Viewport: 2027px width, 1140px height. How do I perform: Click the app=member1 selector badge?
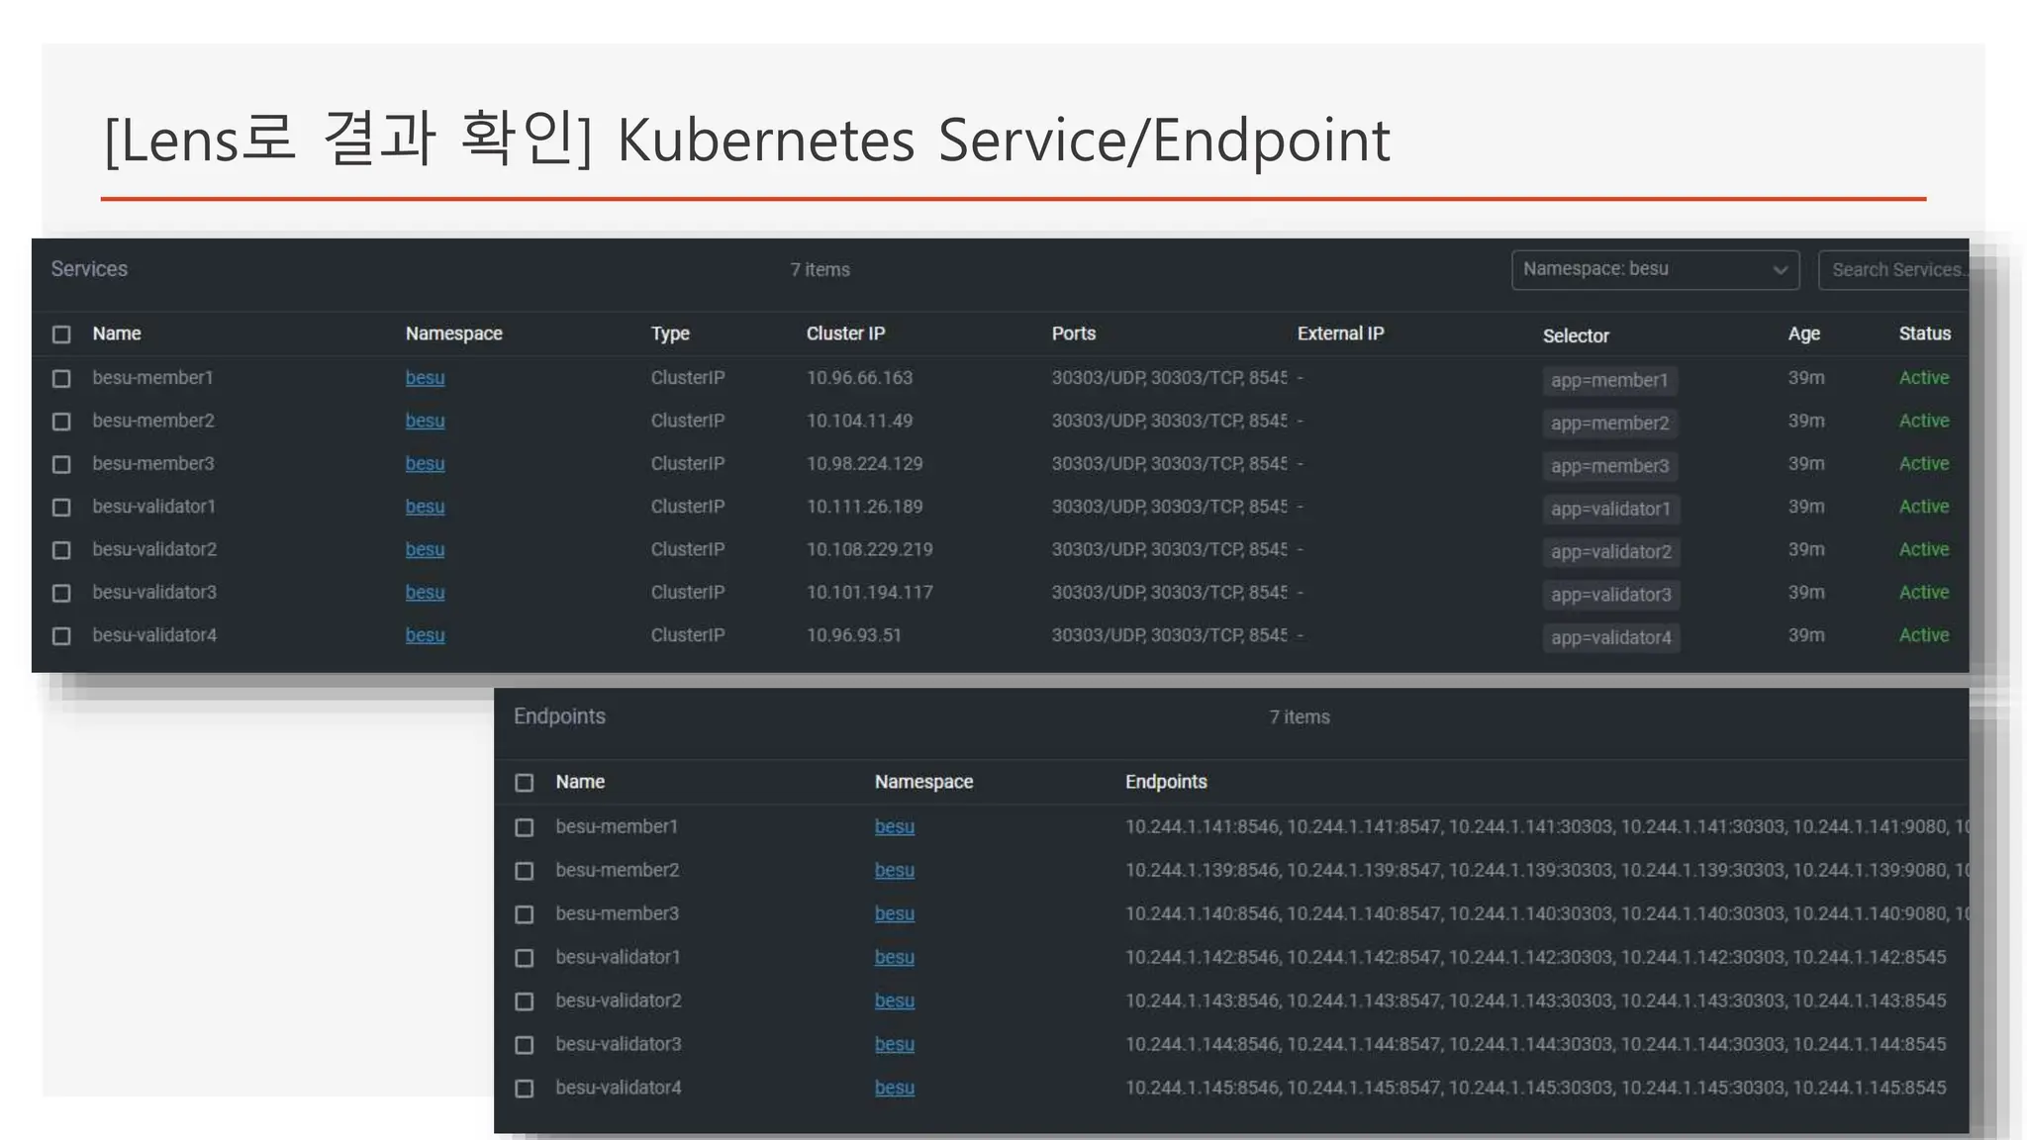tap(1608, 380)
